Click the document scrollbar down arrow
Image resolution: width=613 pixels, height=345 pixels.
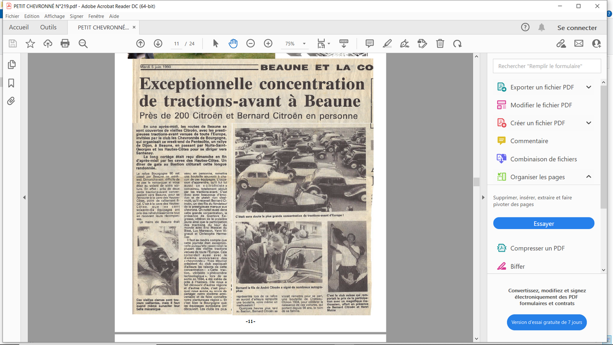point(477,339)
